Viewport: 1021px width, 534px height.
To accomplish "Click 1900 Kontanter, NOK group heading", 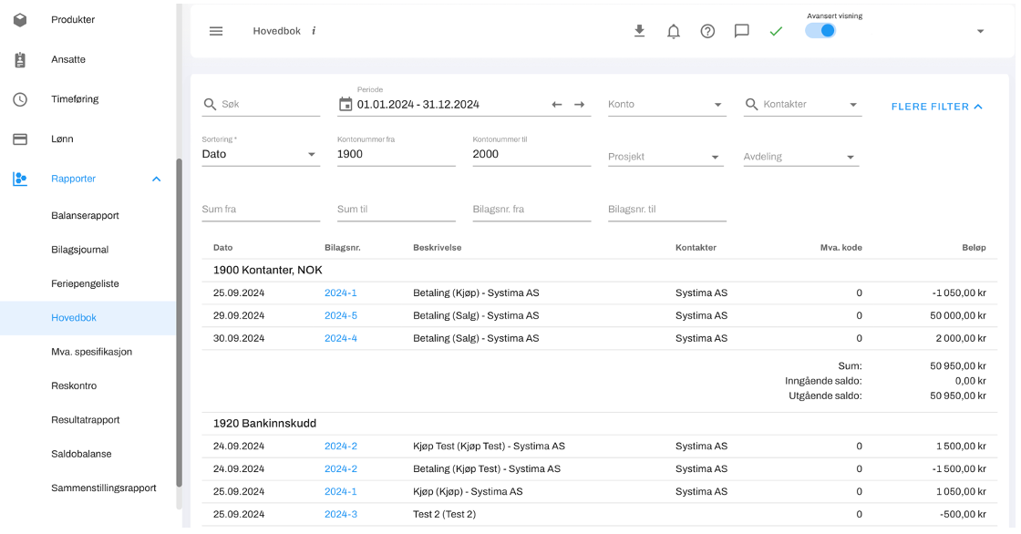I will point(268,271).
